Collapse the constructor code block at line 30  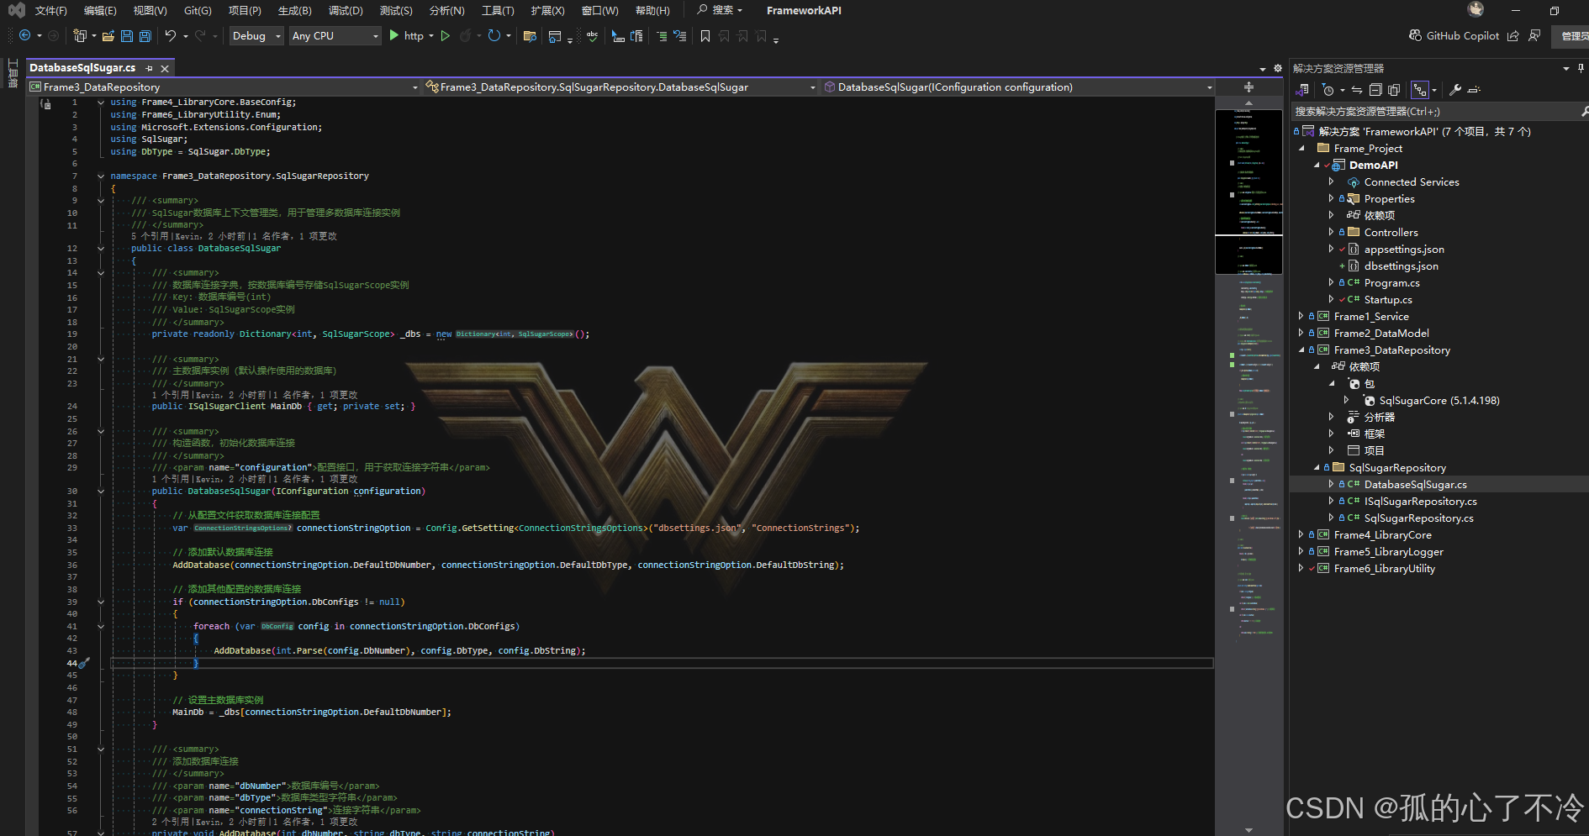(x=101, y=491)
